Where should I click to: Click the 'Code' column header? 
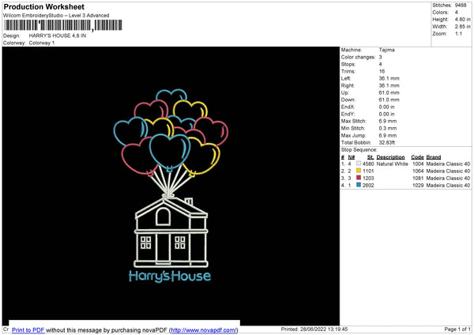[x=417, y=157]
